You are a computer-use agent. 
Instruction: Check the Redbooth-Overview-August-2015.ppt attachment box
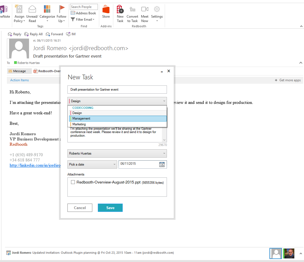(73, 182)
